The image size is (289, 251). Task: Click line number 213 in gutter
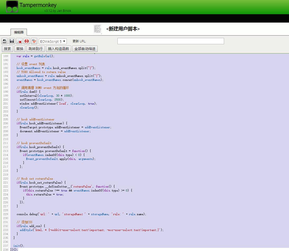pos(6,151)
